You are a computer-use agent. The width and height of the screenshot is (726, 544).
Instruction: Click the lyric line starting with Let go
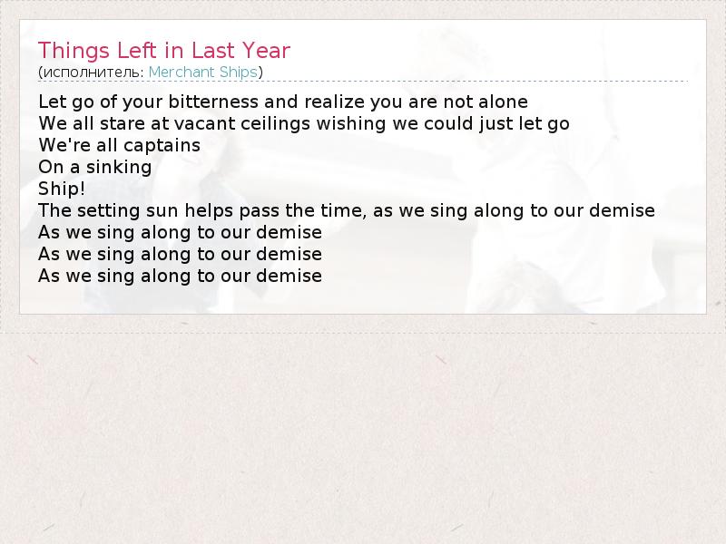click(282, 101)
